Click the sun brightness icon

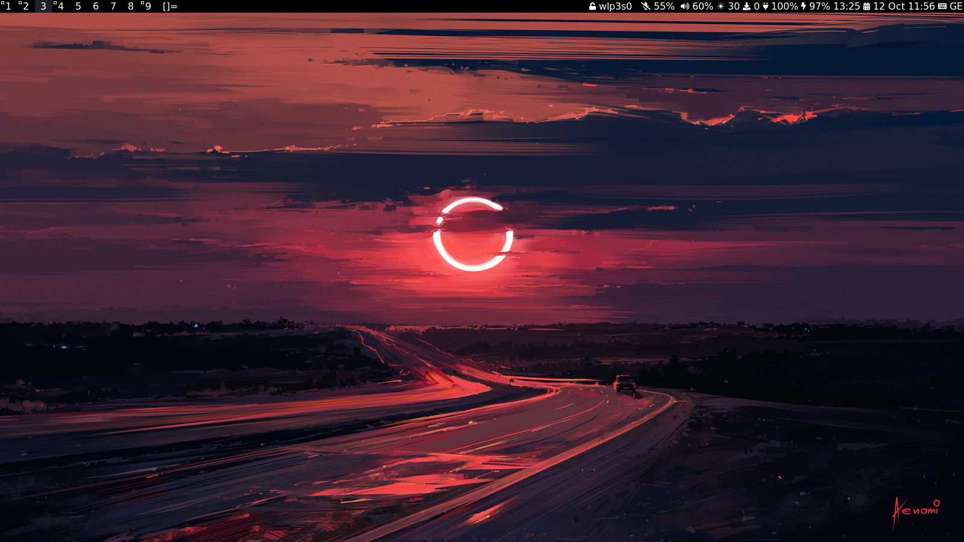point(721,7)
